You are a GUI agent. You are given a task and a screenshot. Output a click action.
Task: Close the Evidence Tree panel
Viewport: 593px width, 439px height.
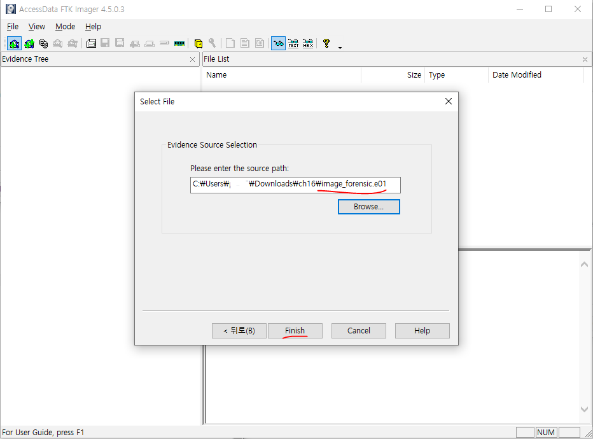pos(193,59)
